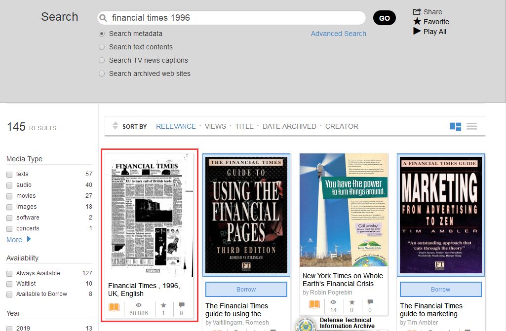This screenshot has height=331, width=506.
Task: Open Using the Financial Pages cover thumbnail
Action: 246,215
